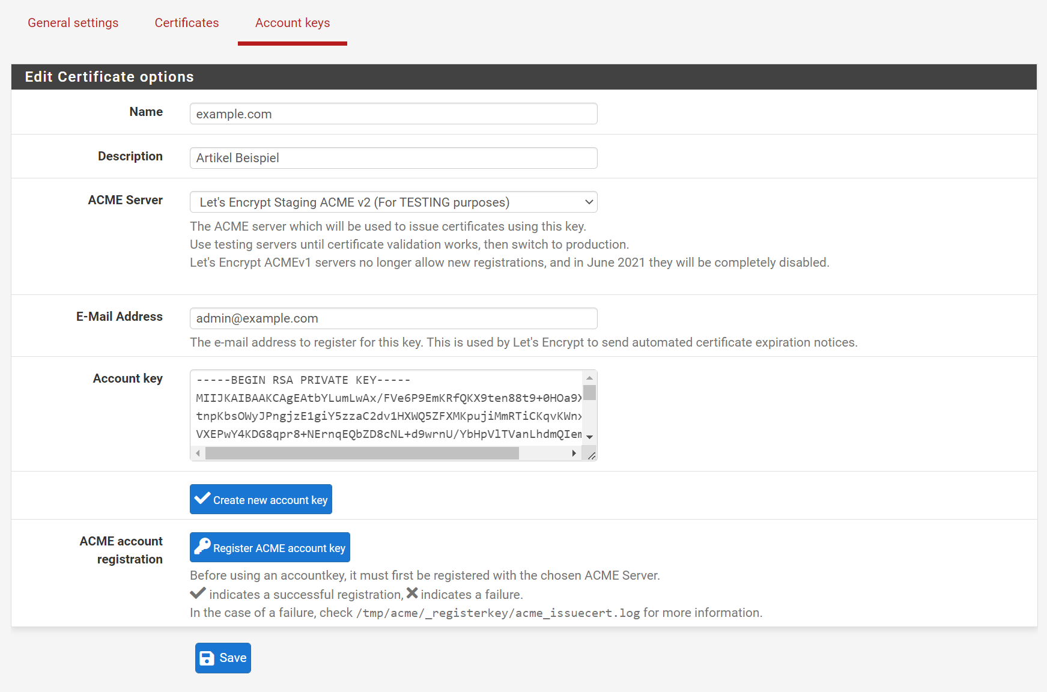The image size is (1047, 692).
Task: Click the E-Mail Address field with admin@example.com
Action: (x=393, y=318)
